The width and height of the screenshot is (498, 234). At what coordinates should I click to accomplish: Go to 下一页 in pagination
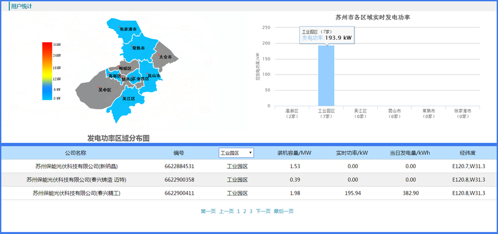263,211
